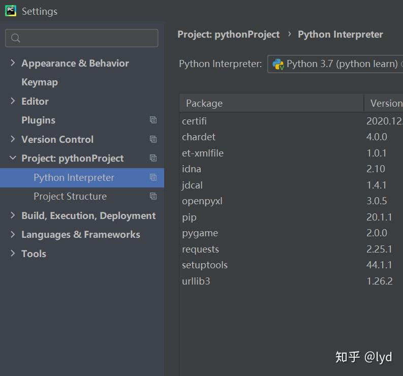
Task: Click the project-level icon beside Project: pythonProject
Action: click(x=153, y=158)
